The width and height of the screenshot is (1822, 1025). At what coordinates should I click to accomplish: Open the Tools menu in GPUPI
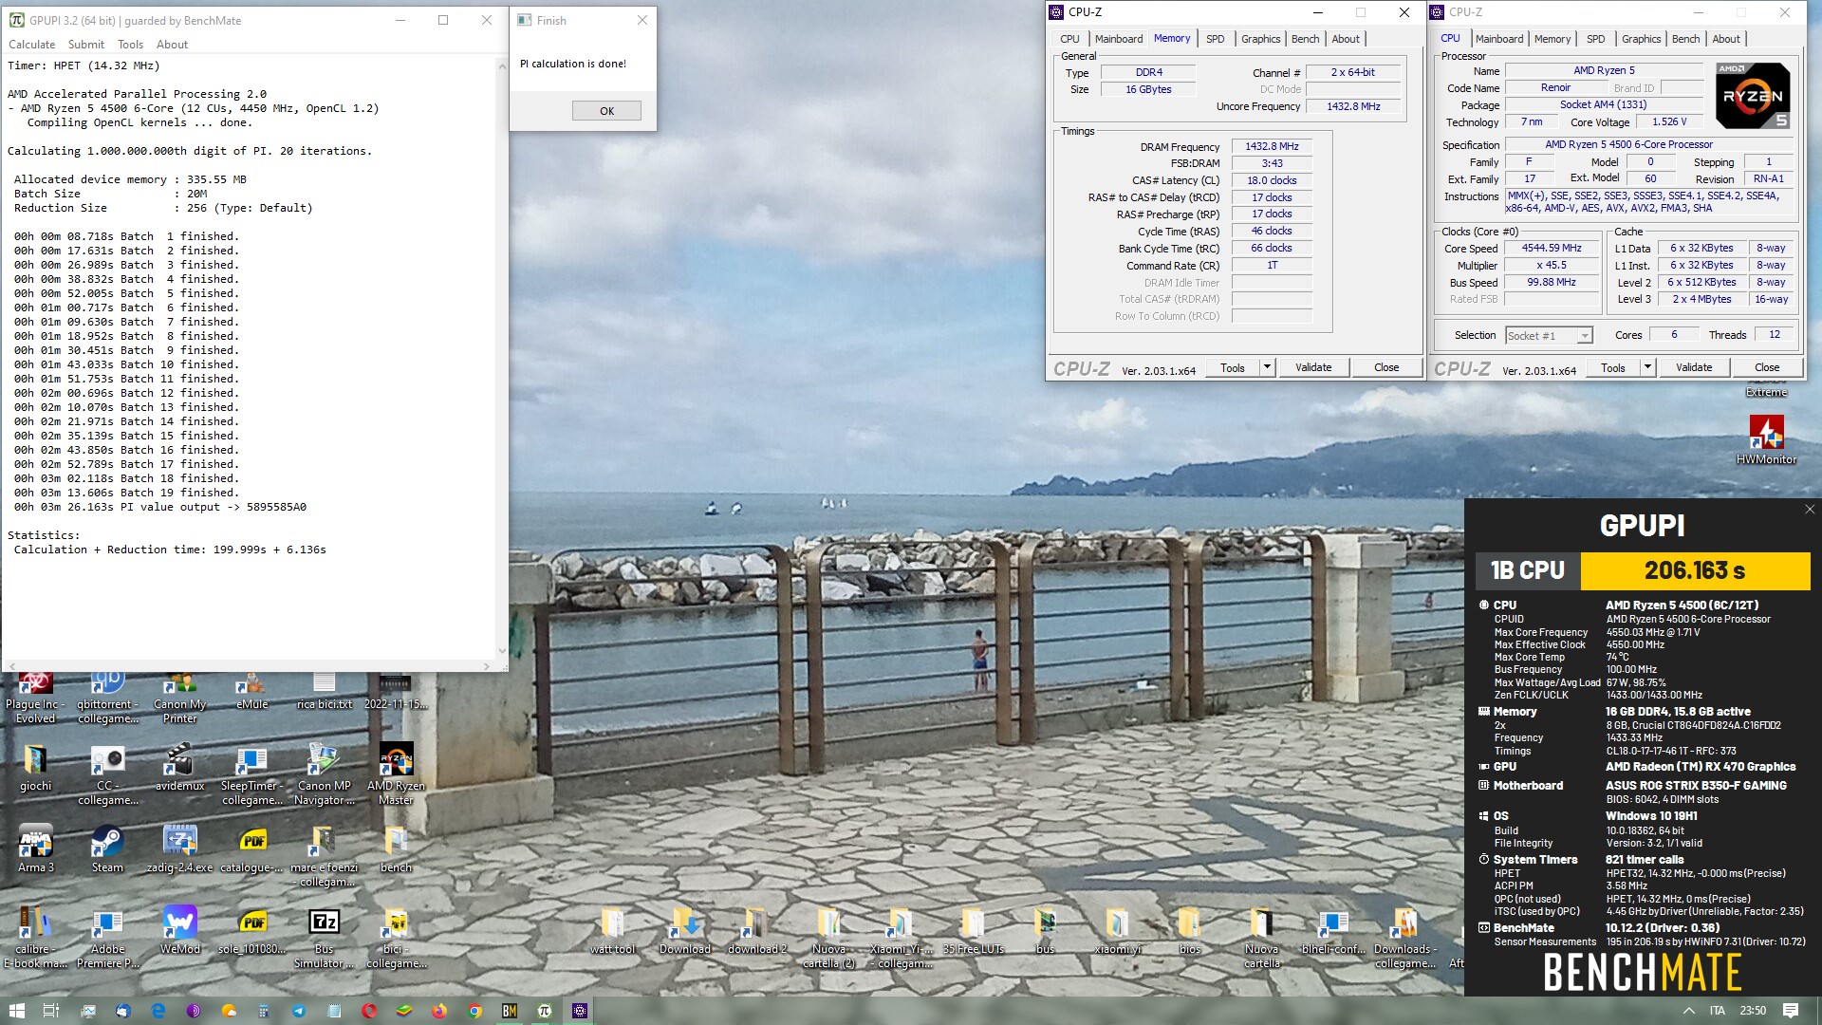pos(130,45)
